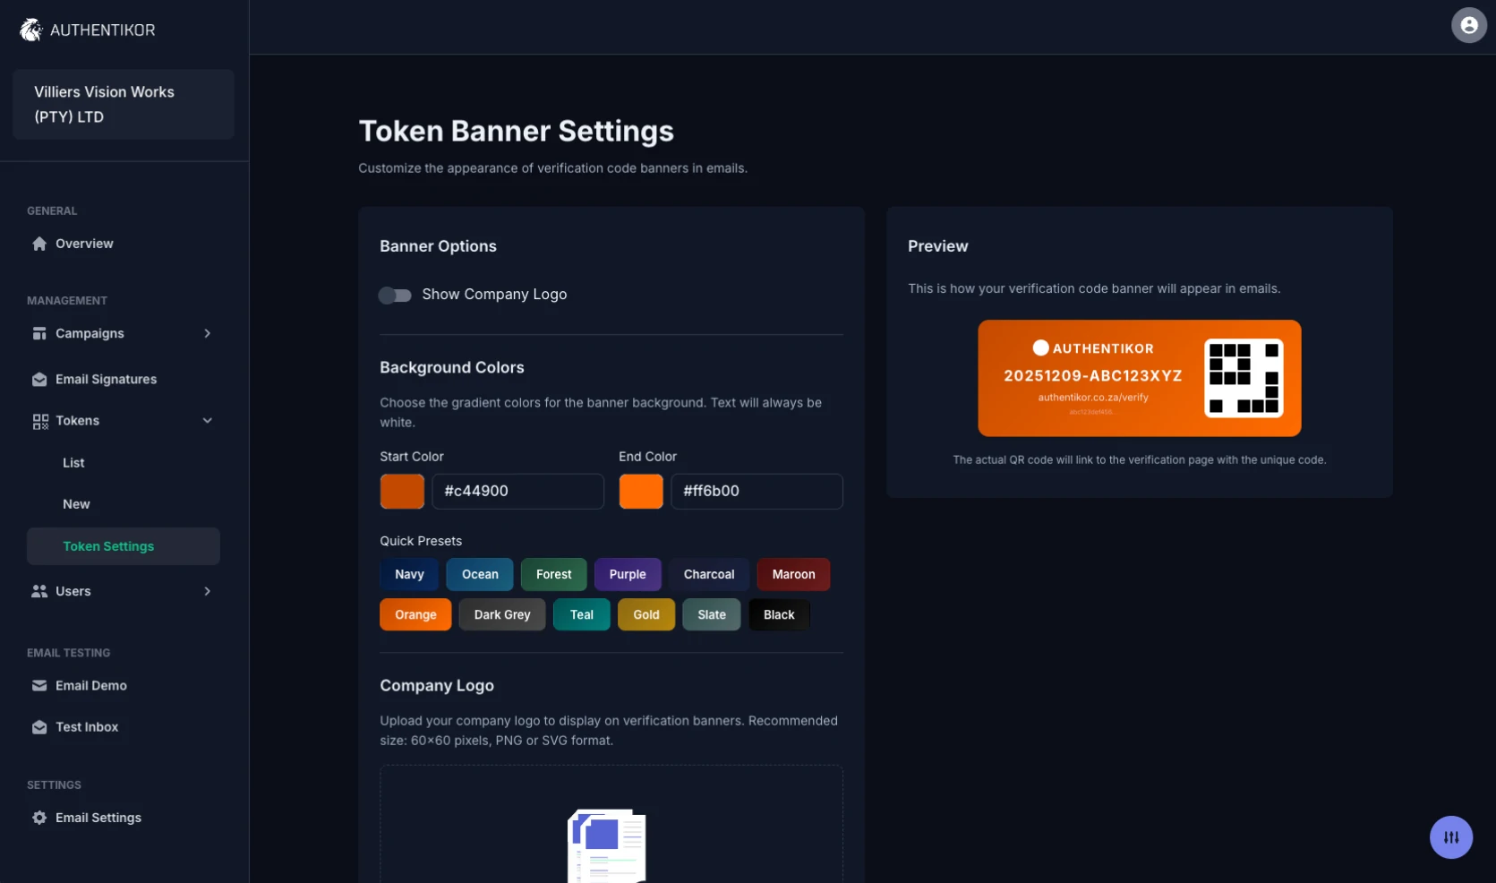1496x883 pixels.
Task: Select the Overview home icon
Action: coord(38,244)
